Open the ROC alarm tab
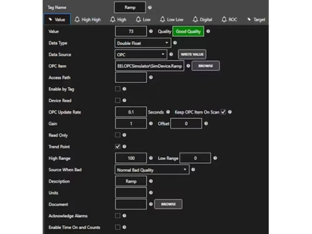Screen dimensions: 312x234 tap(229, 19)
